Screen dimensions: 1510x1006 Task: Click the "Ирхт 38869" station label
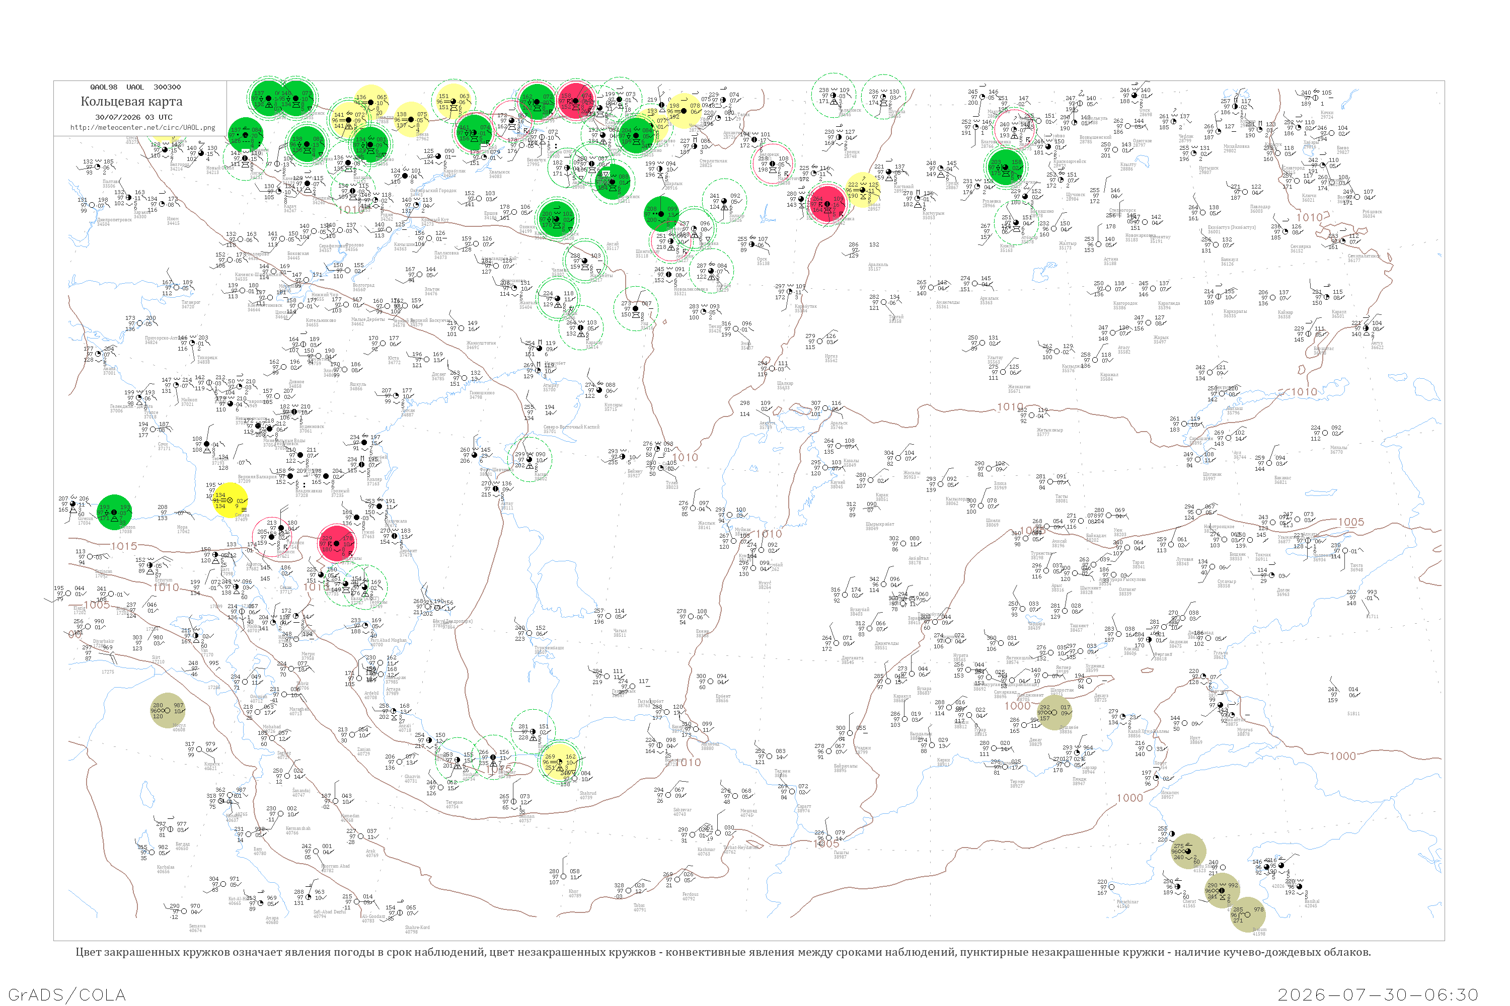[1195, 740]
